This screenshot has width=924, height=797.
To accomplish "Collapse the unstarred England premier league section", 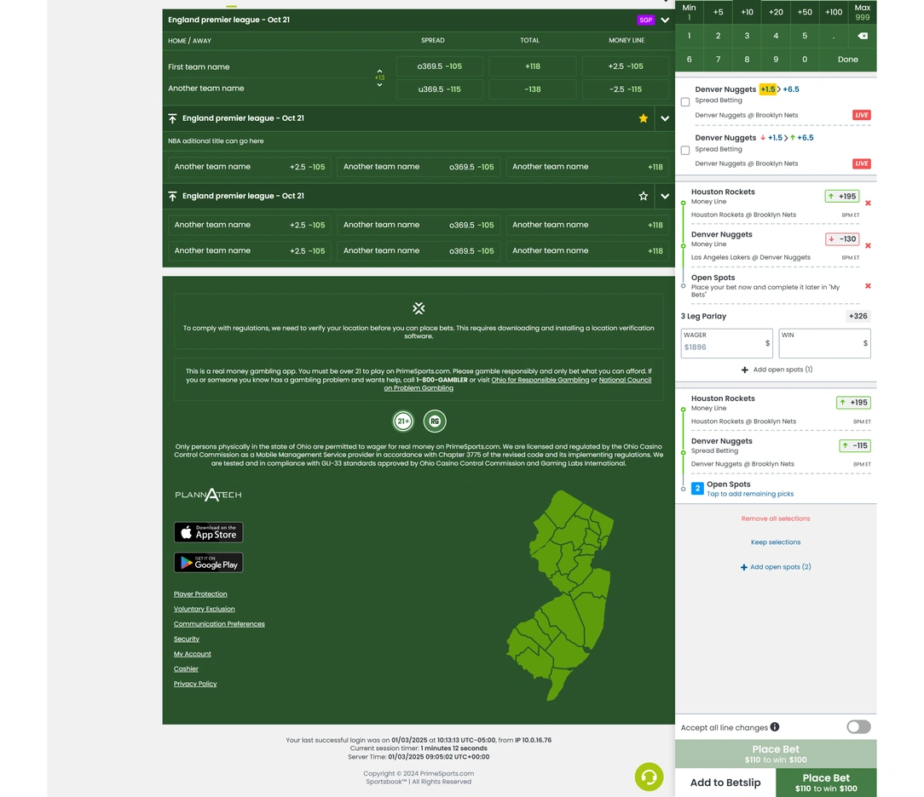I will (x=665, y=196).
